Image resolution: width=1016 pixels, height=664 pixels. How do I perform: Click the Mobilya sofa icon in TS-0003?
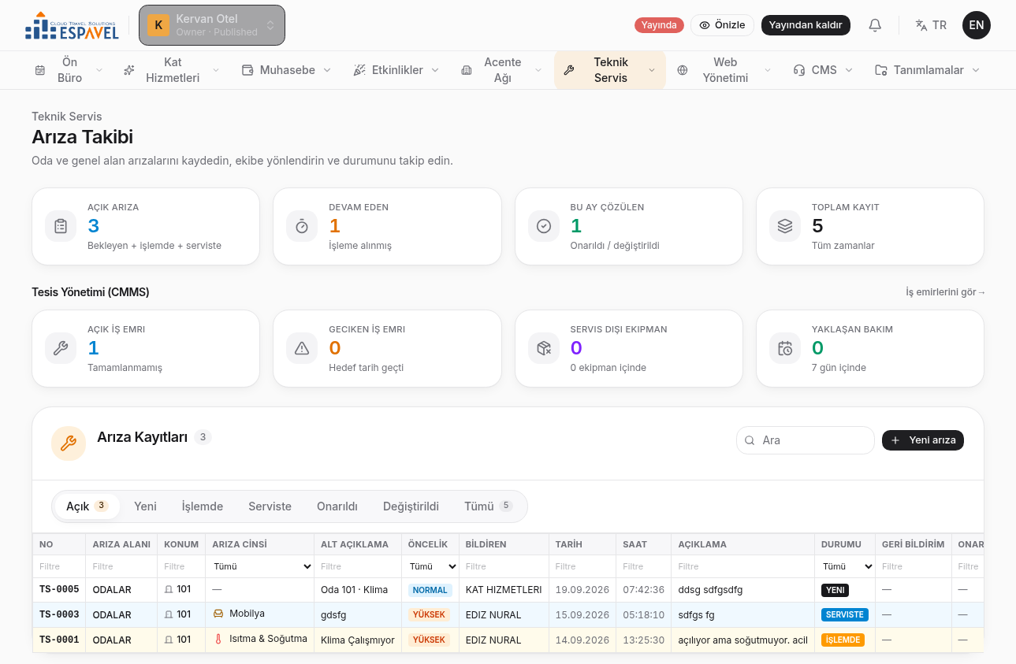tap(218, 614)
